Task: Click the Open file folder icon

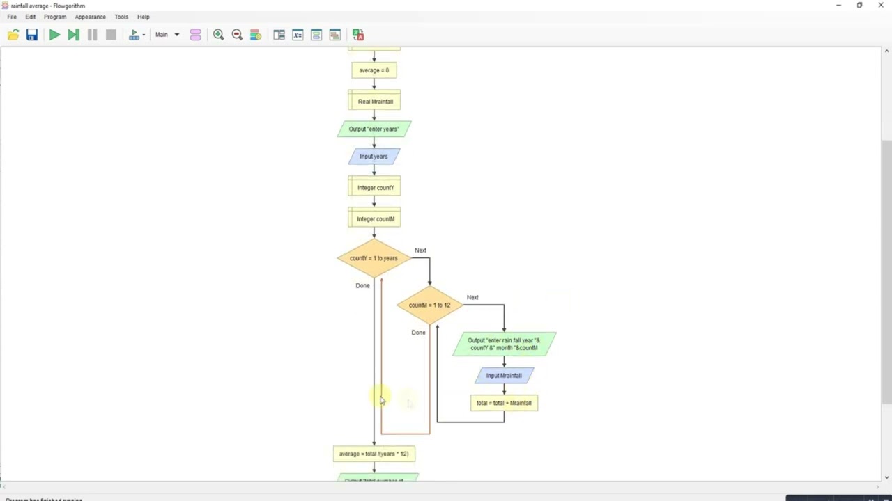Action: [x=13, y=35]
